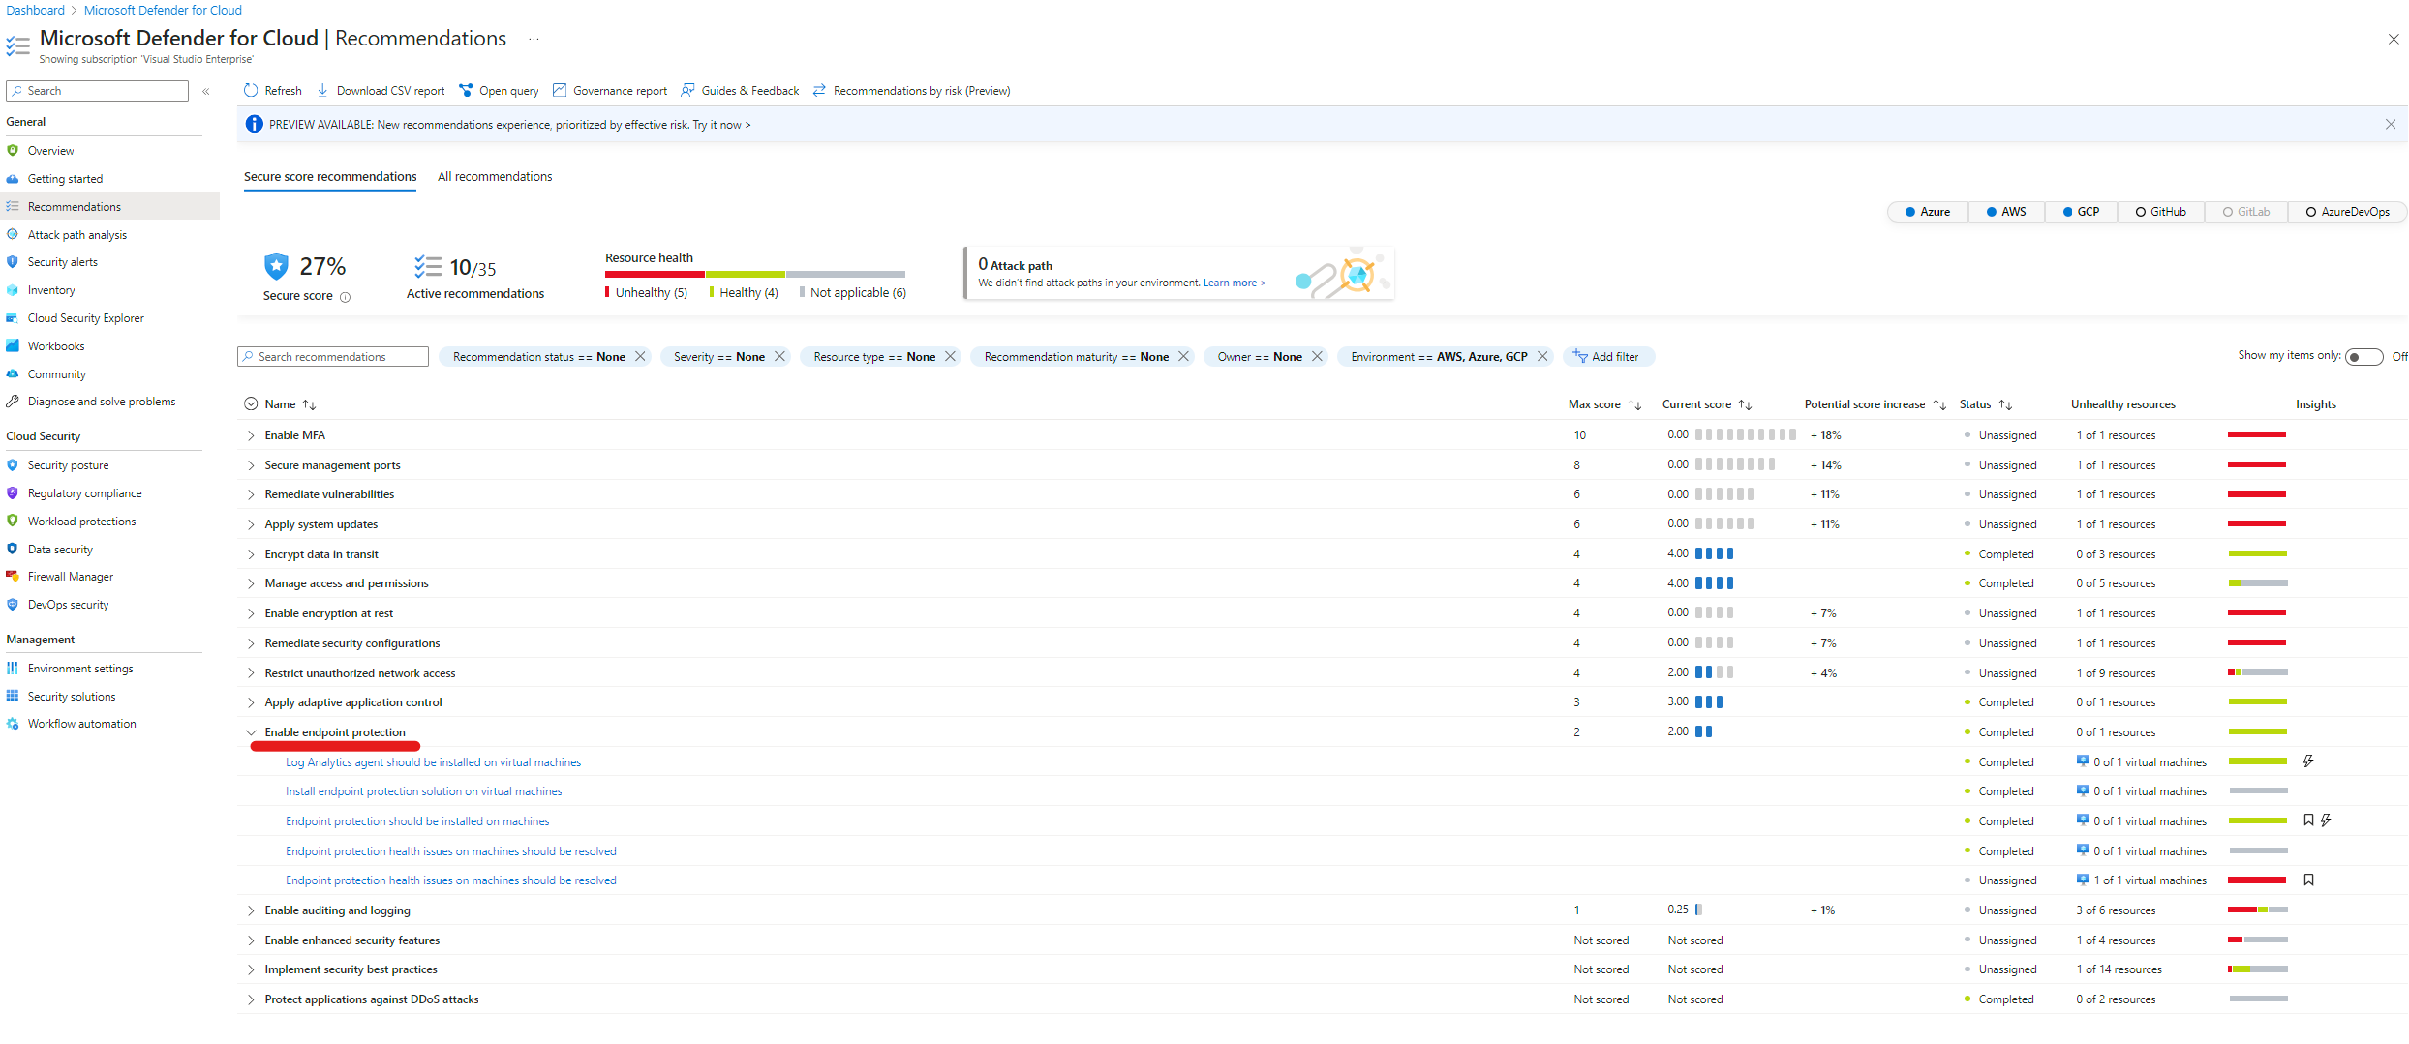The image size is (2409, 1044).
Task: Click the Cloud Security Explorer icon
Action: click(13, 317)
